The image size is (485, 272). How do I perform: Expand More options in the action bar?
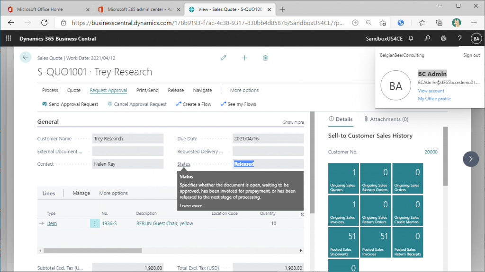click(x=244, y=90)
